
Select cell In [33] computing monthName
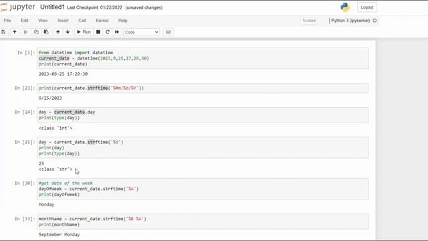pyautogui.click(x=203, y=222)
